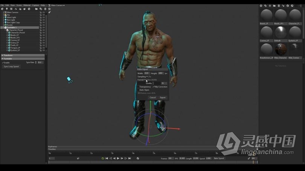The height and width of the screenshot is (171, 305).
Task: Expand the Character_Posed mesh tree item
Action: (8, 33)
